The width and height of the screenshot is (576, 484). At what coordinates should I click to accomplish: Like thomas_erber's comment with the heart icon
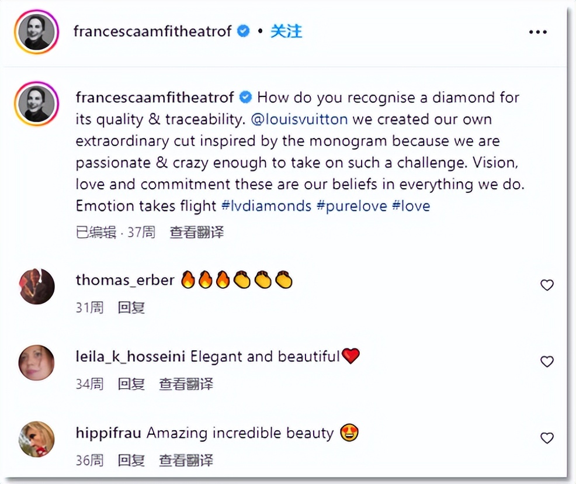[x=547, y=285]
